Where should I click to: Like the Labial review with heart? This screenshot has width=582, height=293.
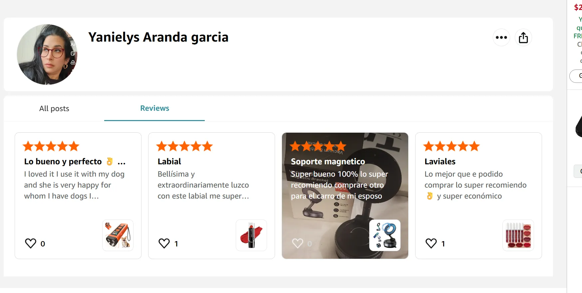164,243
